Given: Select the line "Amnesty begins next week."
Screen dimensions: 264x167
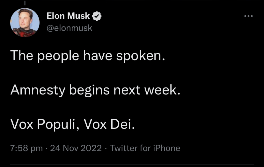Looking at the screenshot, I should (95, 90).
